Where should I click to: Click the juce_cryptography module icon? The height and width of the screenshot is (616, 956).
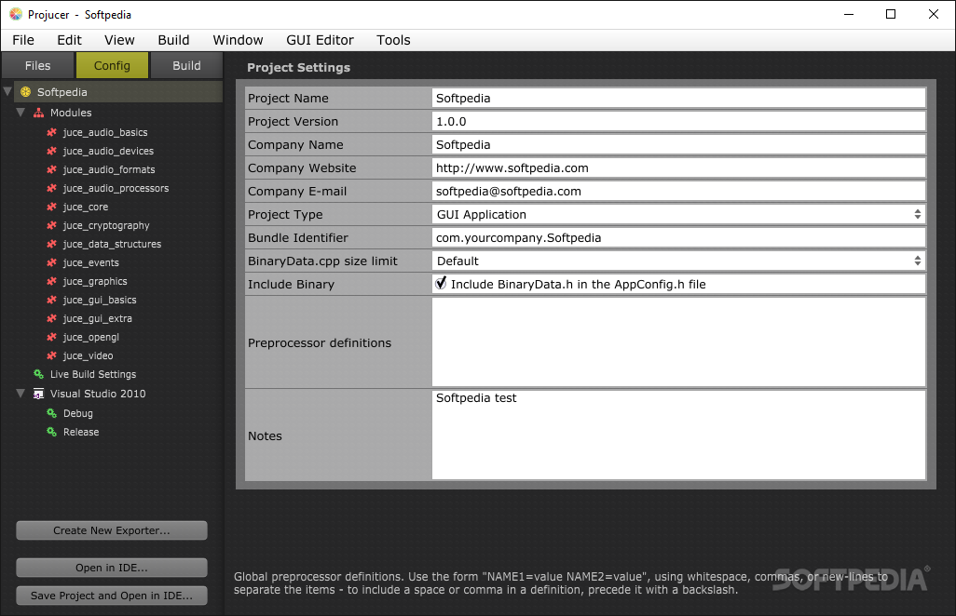[52, 225]
